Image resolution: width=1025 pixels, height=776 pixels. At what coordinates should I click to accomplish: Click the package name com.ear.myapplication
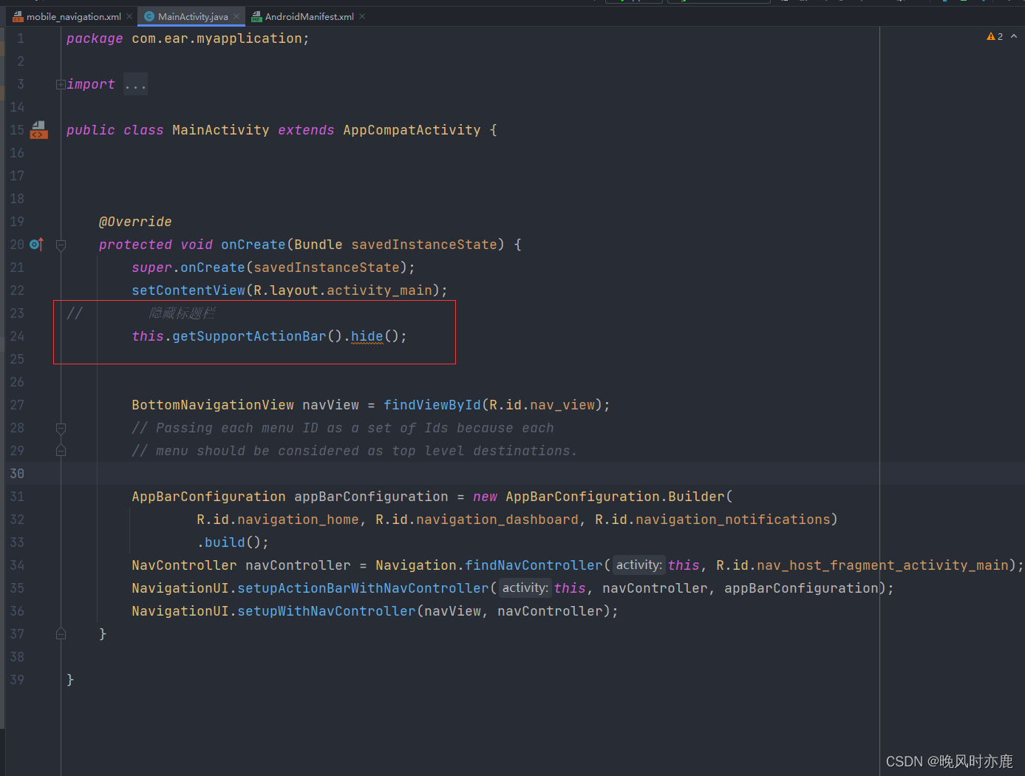[217, 38]
